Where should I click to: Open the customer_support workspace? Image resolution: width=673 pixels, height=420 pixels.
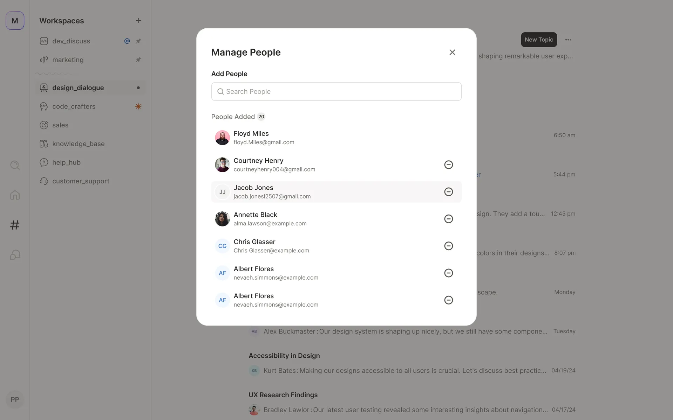point(90,181)
